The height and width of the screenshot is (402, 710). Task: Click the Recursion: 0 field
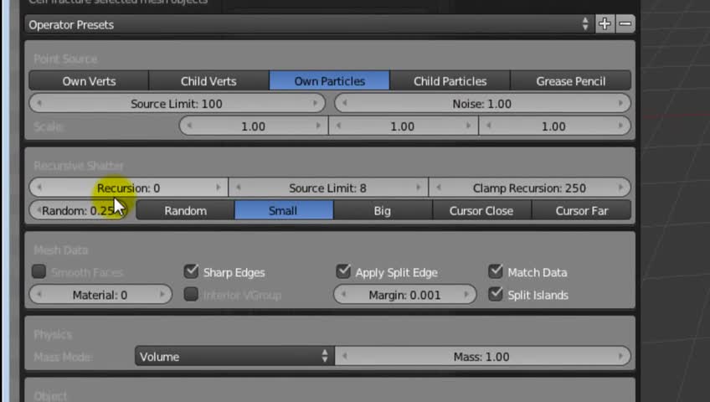129,188
